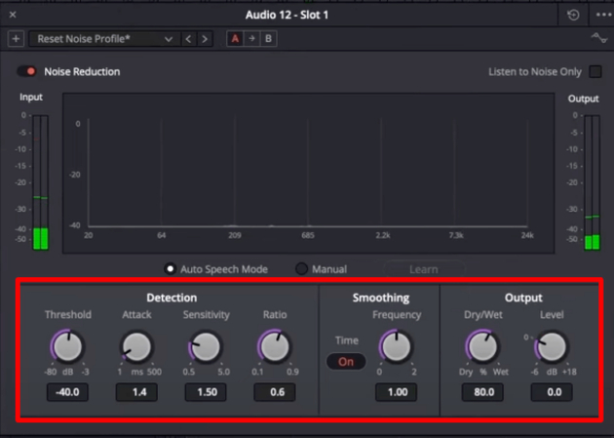Turn off the Smoothing Time On button
This screenshot has height=438, width=614.
[346, 362]
